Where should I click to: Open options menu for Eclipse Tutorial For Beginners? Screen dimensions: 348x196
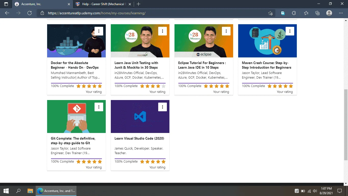226,31
